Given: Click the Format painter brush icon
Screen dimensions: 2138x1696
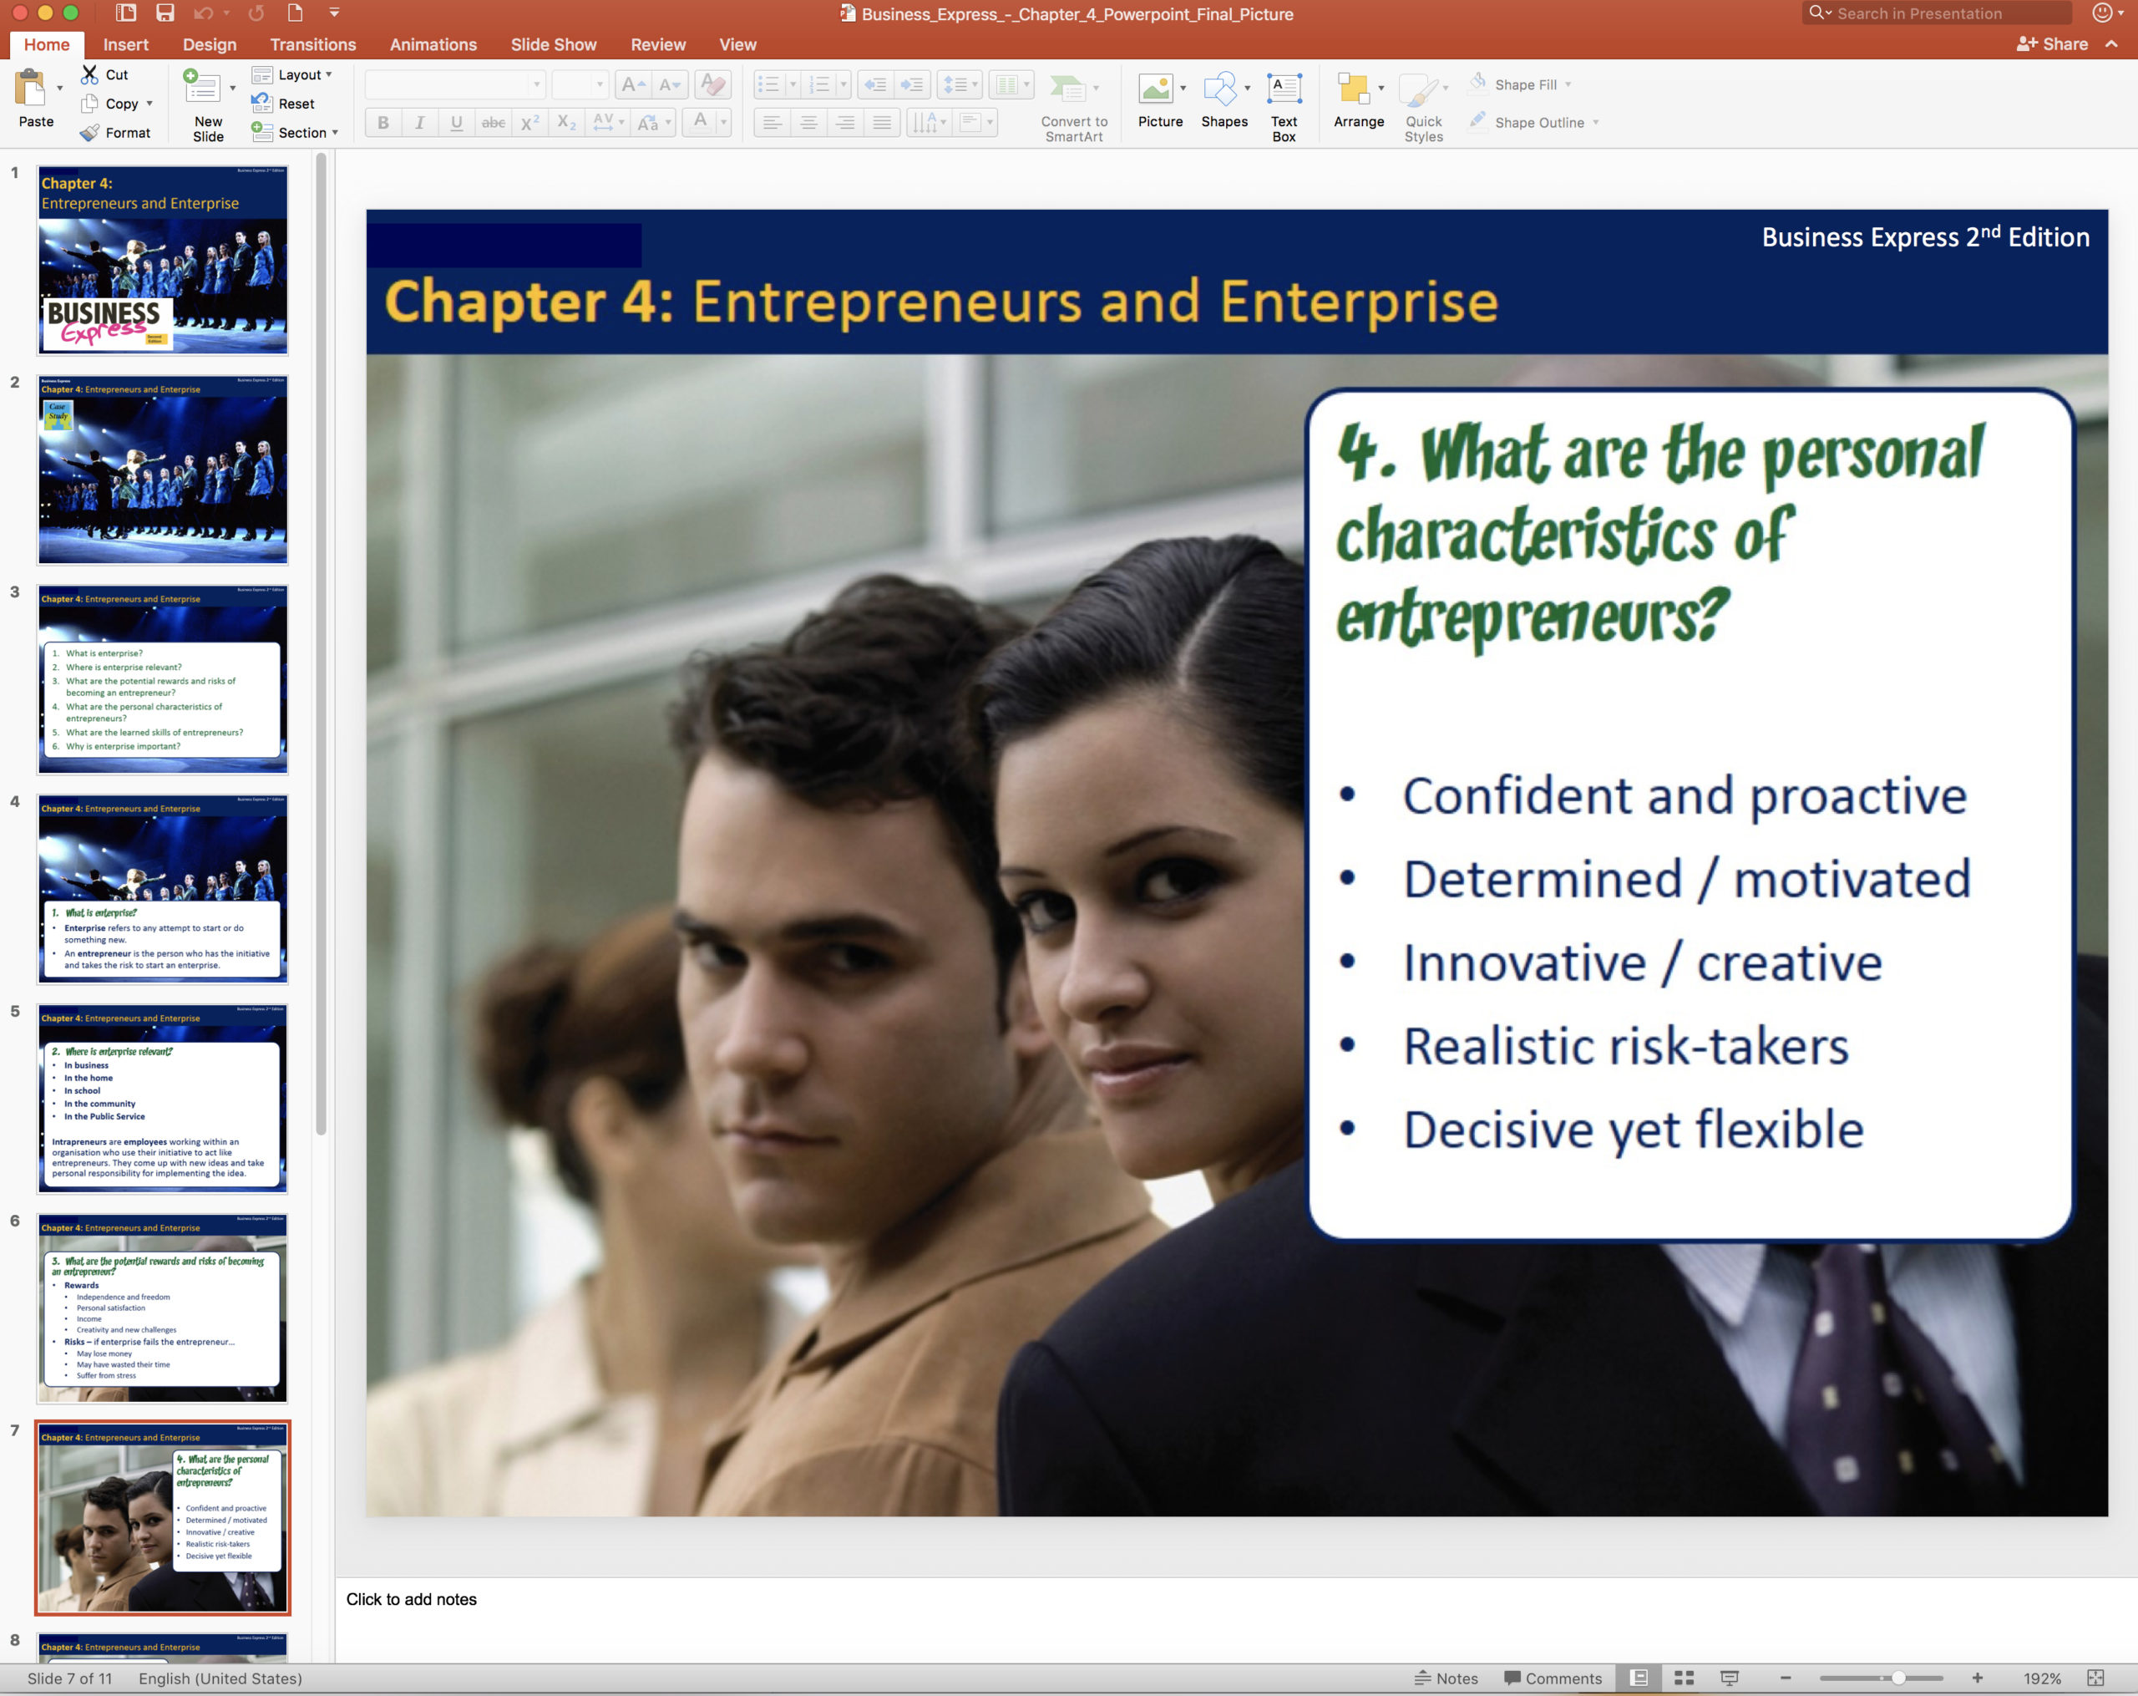Looking at the screenshot, I should click(89, 132).
